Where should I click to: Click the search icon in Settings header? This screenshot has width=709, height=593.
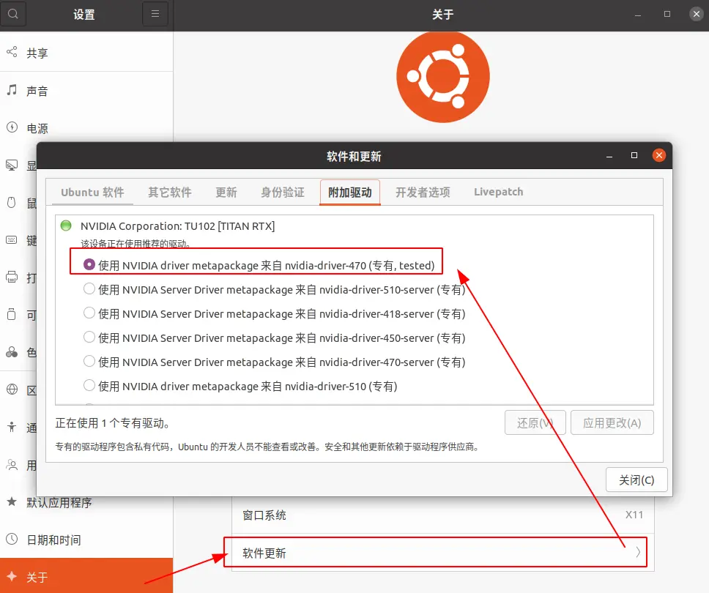point(14,14)
